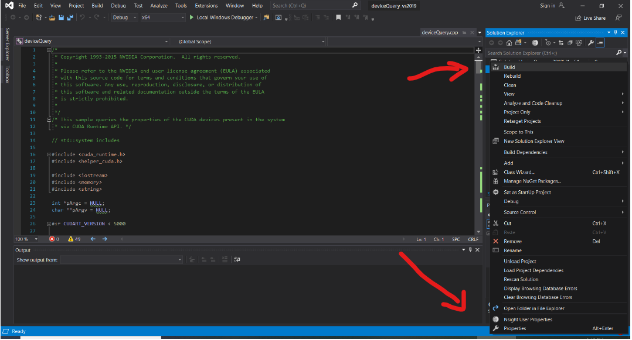Click the Save All icon

[70, 18]
